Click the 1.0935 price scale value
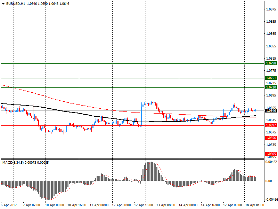This screenshot has height=209, width=278. point(271,22)
